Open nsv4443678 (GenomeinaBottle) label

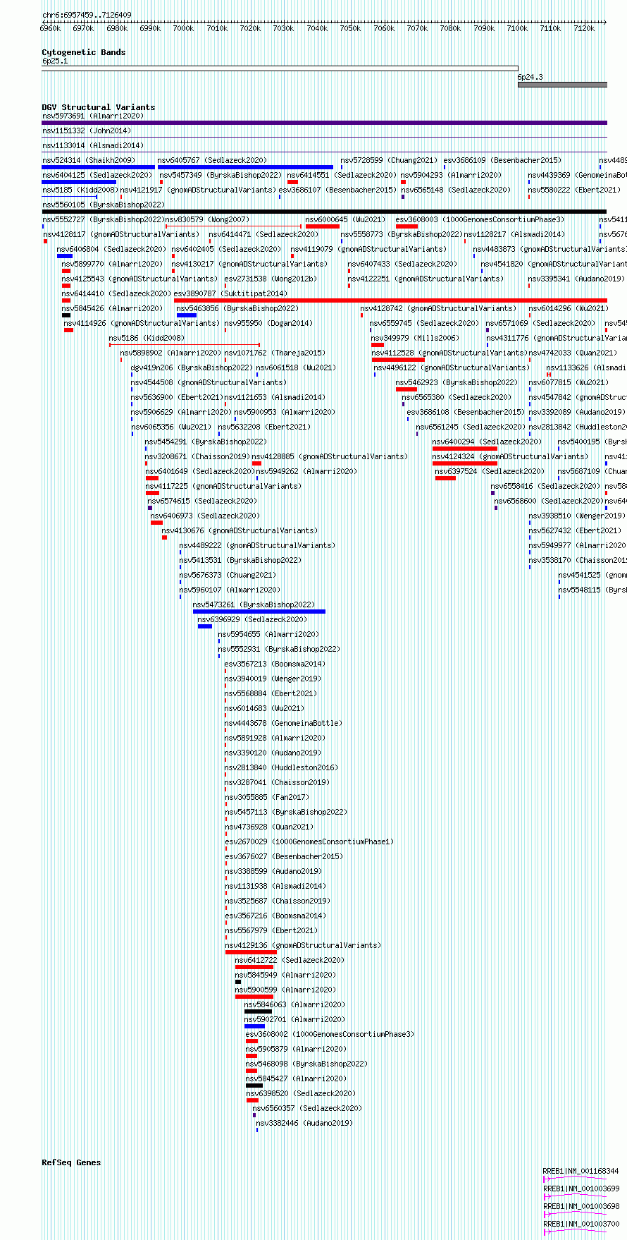click(283, 723)
